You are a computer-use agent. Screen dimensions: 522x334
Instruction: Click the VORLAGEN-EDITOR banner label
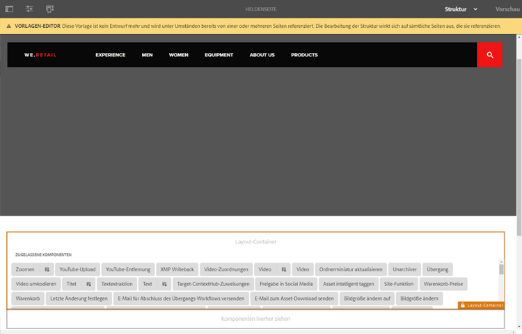pyautogui.click(x=38, y=26)
